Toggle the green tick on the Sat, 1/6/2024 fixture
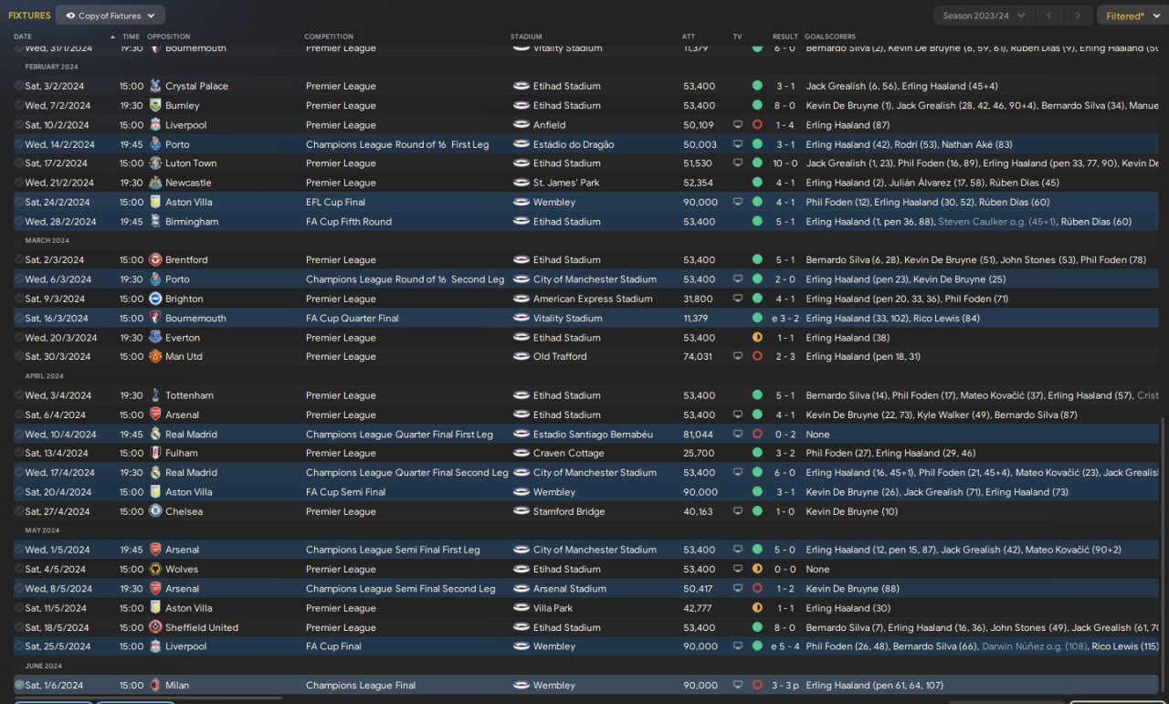Viewport: 1169px width, 704px height. tap(19, 685)
